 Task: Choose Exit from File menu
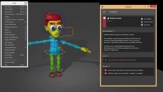point(6,65)
